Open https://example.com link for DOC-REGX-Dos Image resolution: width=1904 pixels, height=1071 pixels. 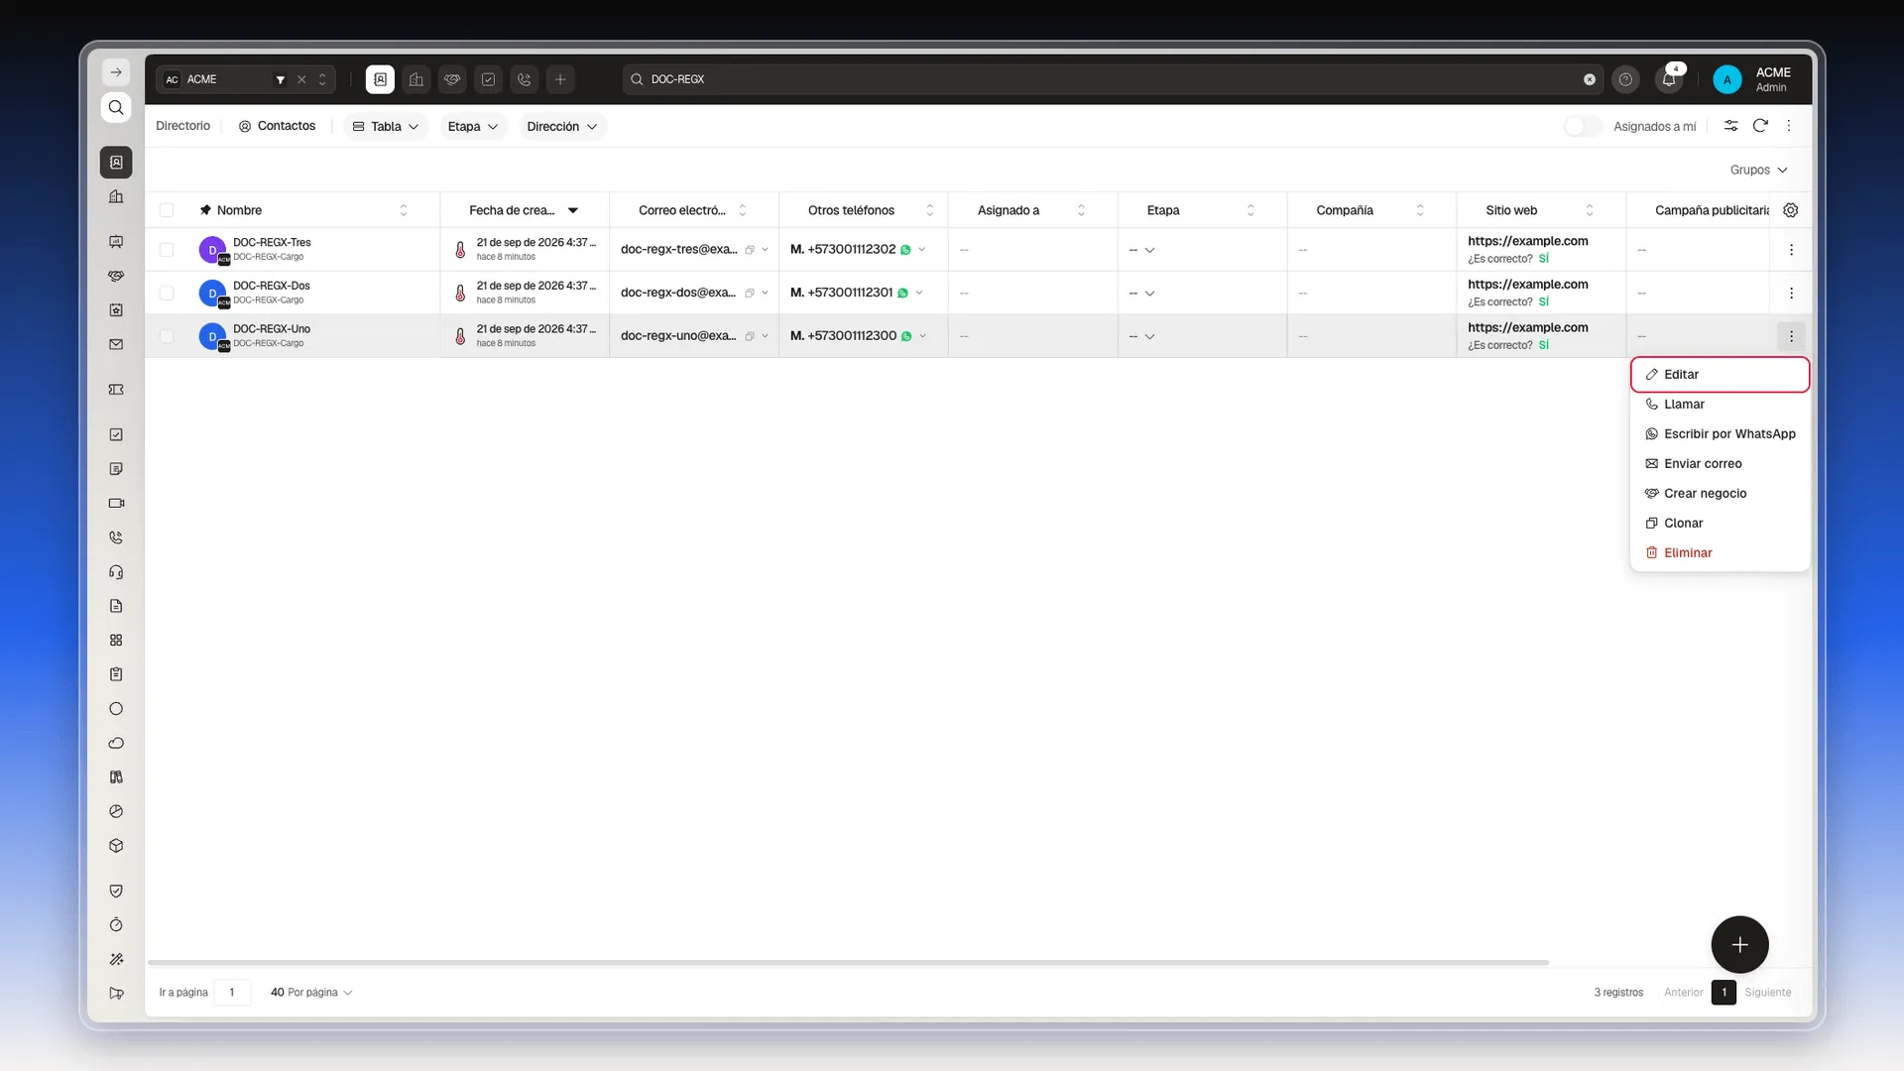1527,285
